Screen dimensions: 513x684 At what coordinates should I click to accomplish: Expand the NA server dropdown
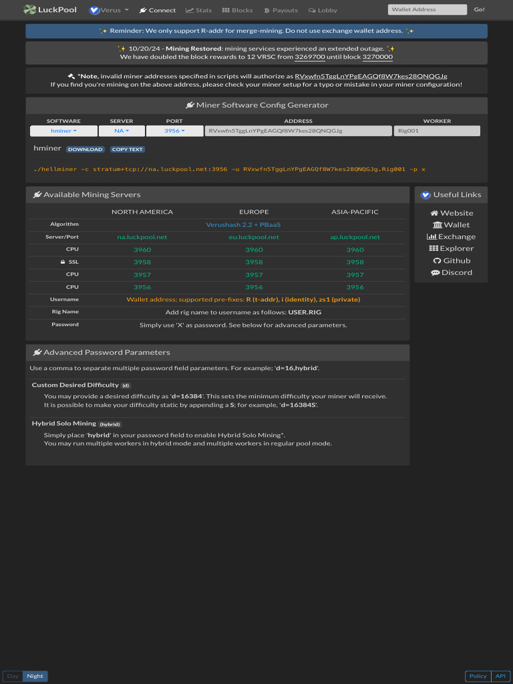(x=122, y=131)
